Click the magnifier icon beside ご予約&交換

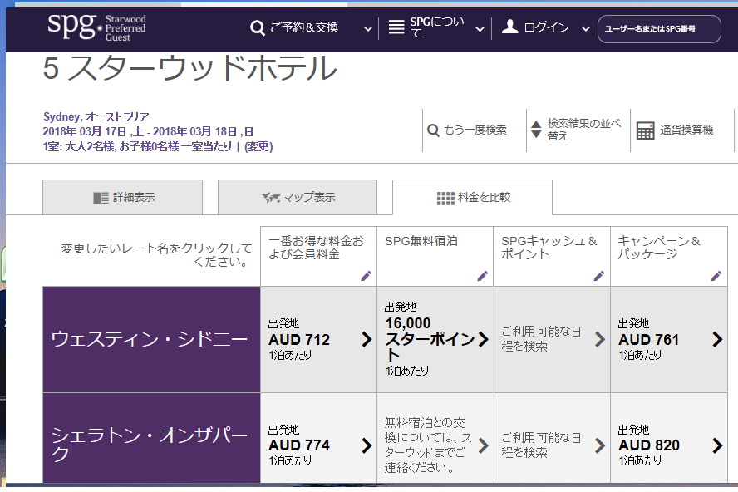[258, 27]
